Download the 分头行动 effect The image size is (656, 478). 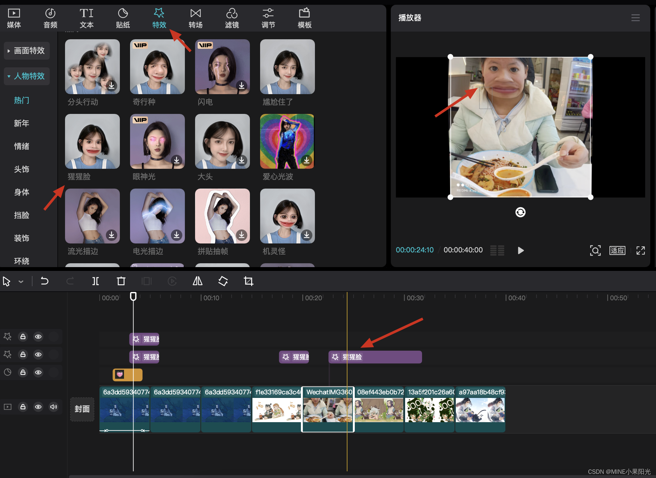112,86
